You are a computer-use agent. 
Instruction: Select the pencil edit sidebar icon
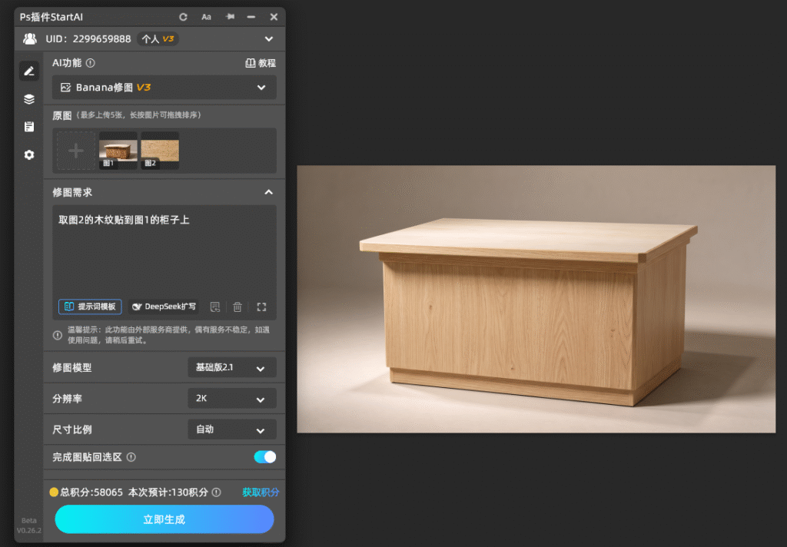tap(29, 71)
